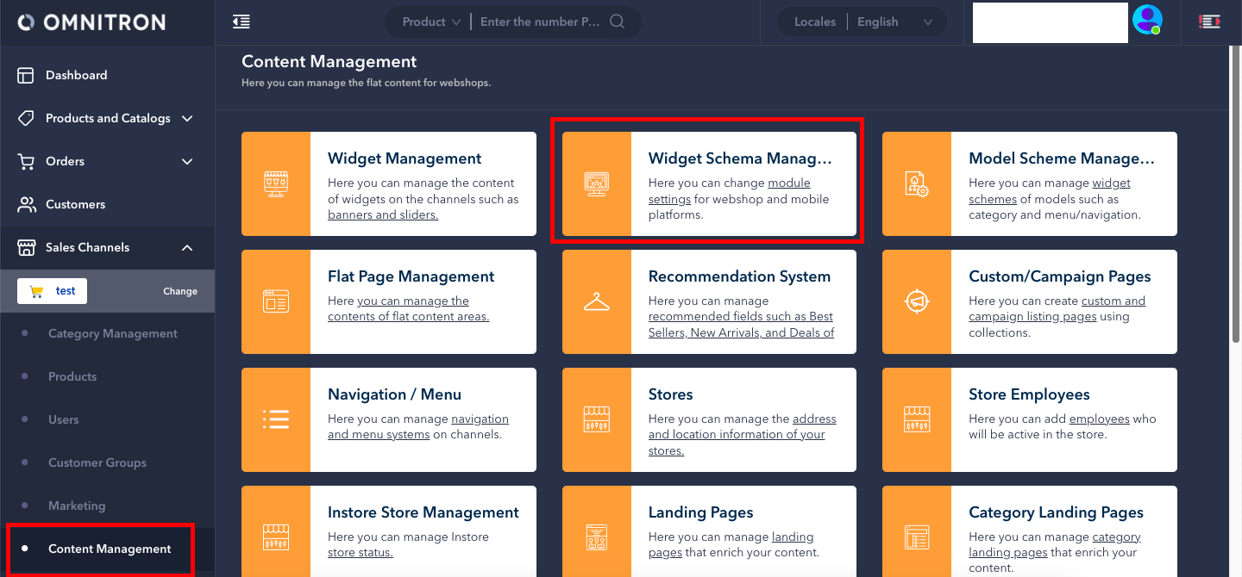1242x577 pixels.
Task: Collapse the Sales Channels chevron
Action: tap(187, 247)
